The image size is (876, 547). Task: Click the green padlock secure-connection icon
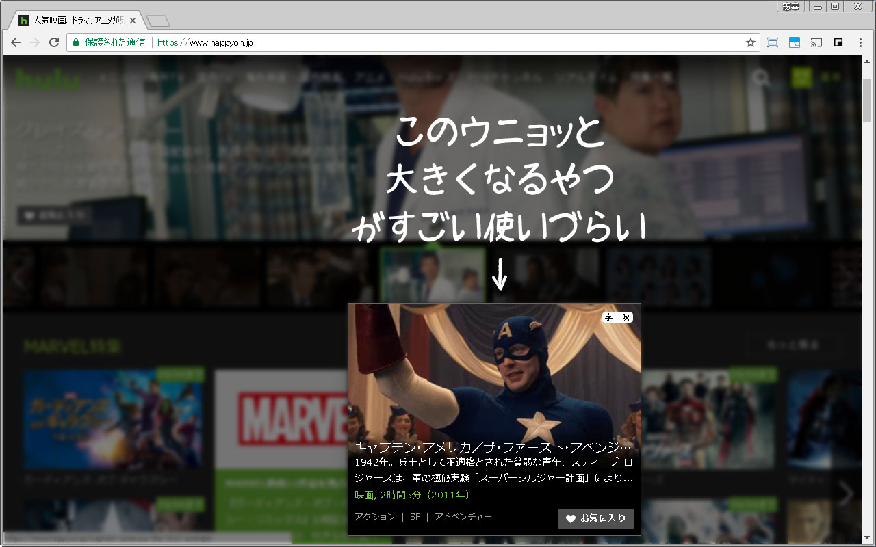77,42
